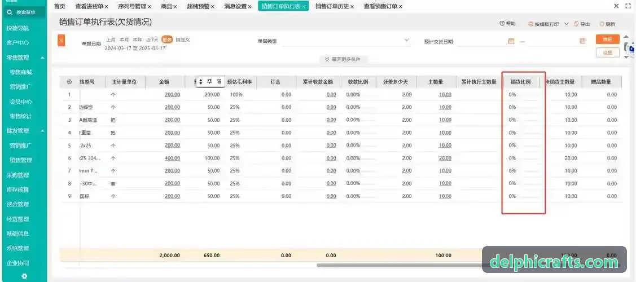The image size is (636, 282).
Task: Open 采购管理 in the sidebar
Action: pos(18,175)
